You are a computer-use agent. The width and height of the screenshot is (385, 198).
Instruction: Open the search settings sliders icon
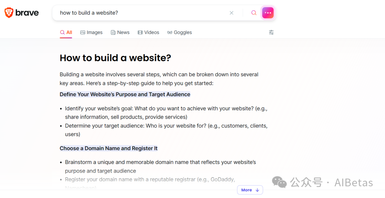coord(271,32)
